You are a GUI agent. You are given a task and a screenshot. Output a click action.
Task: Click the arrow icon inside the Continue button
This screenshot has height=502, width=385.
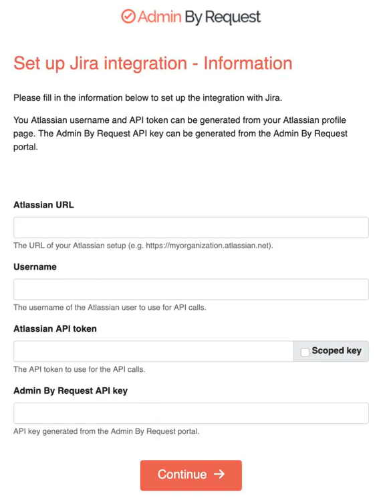pyautogui.click(x=219, y=474)
